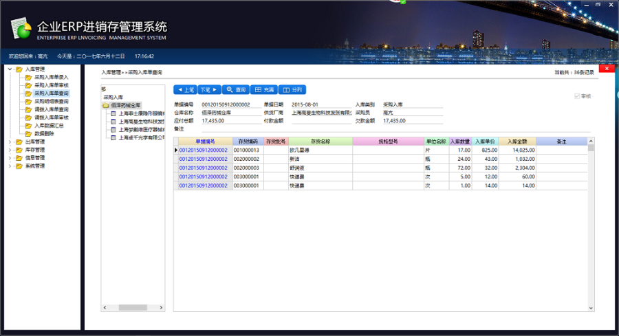Click the 14,025.00 amount cell
This screenshot has width=619, height=336.
pos(517,150)
